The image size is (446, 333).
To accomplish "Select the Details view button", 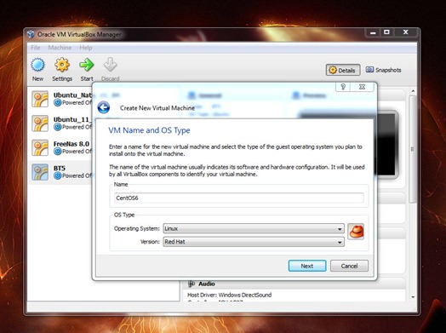I will [343, 70].
